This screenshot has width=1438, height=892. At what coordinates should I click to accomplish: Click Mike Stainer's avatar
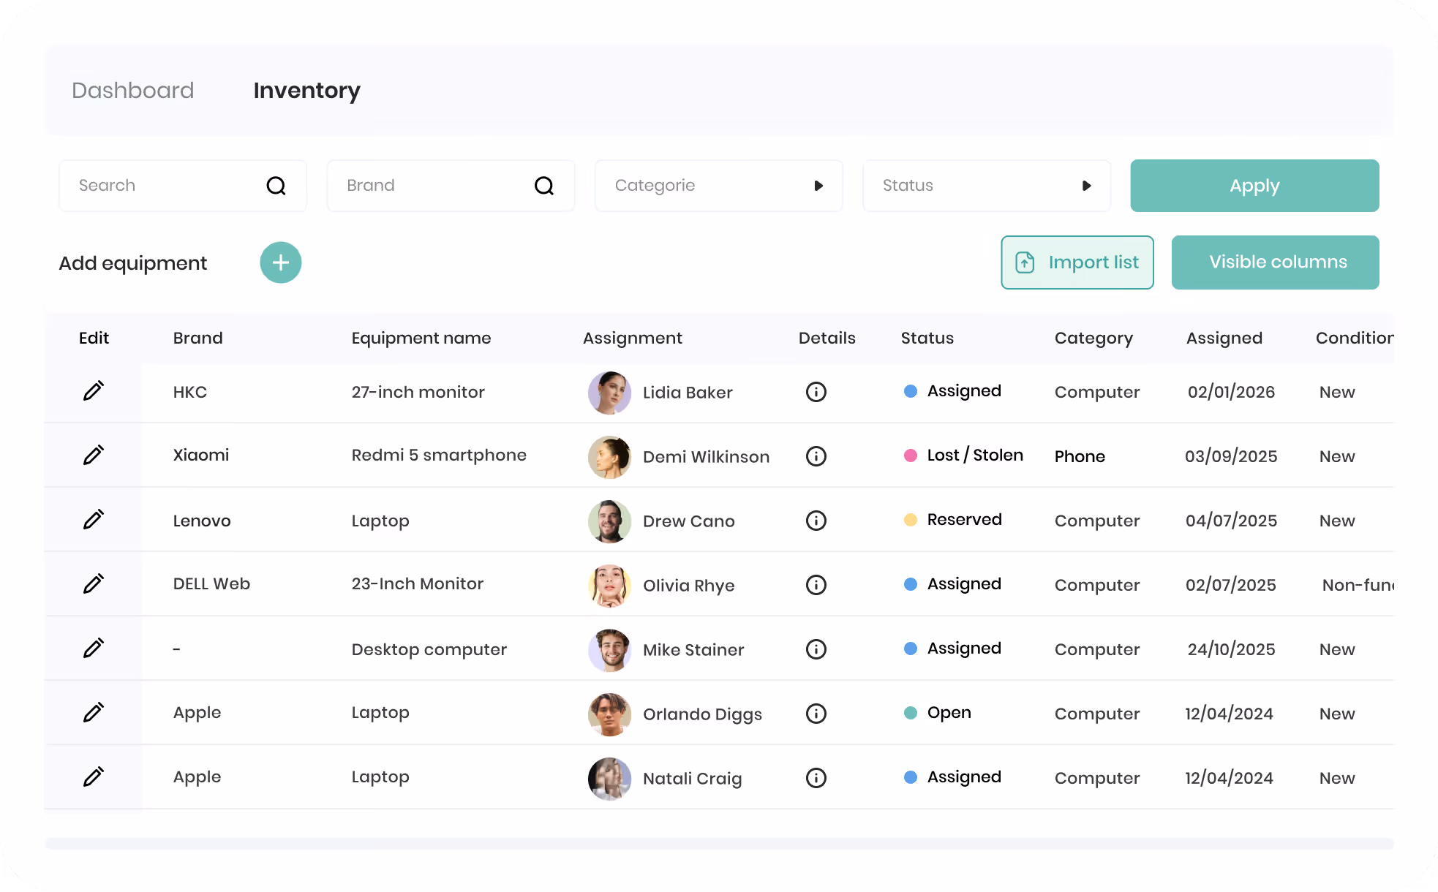609,650
